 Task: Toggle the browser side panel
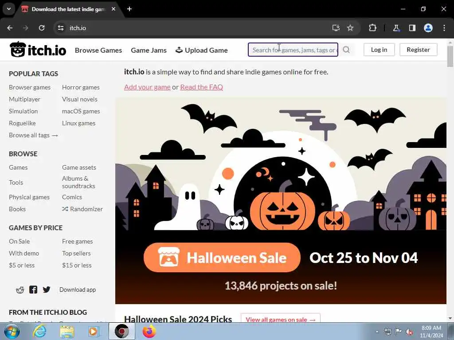pyautogui.click(x=412, y=28)
